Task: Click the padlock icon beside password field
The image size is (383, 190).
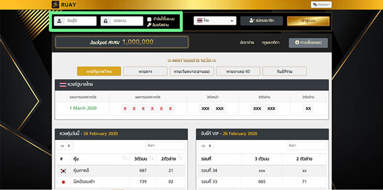Action: click(105, 21)
